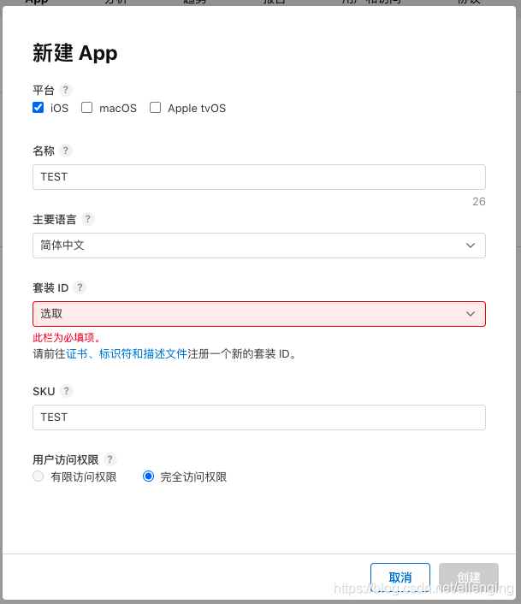Check the macOS platform checkbox
This screenshot has height=604, width=521.
87,108
